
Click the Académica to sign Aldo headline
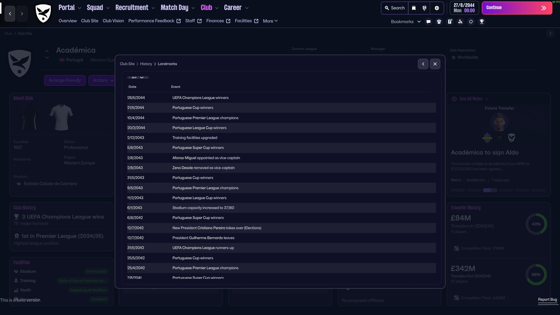(x=484, y=152)
